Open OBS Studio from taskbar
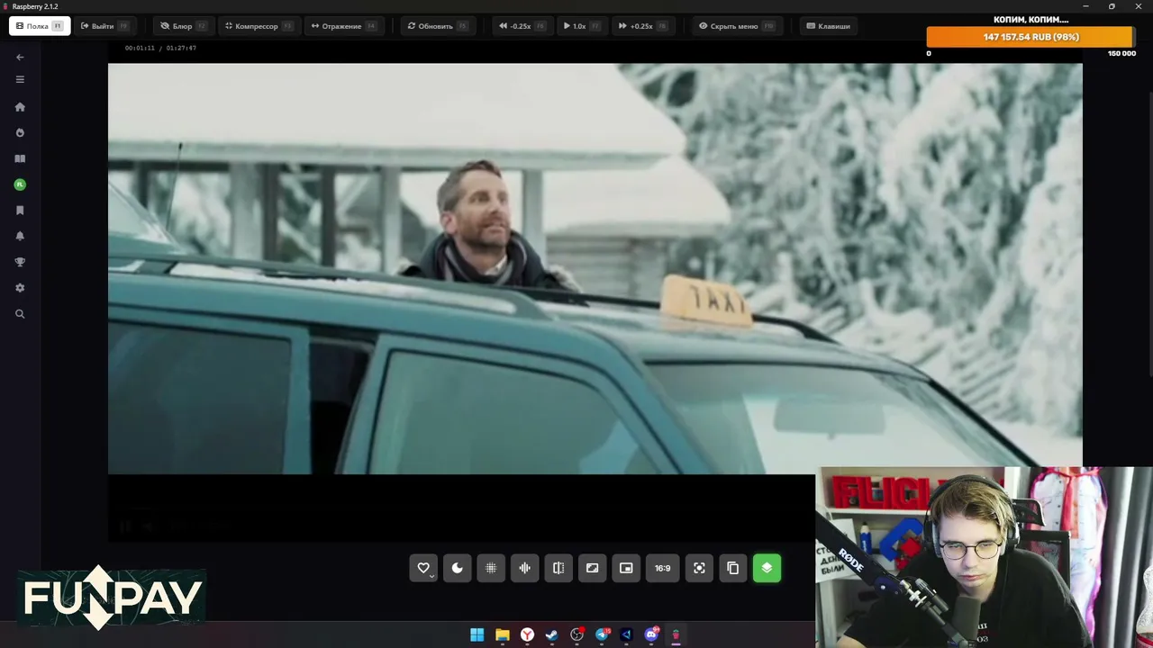 point(576,634)
